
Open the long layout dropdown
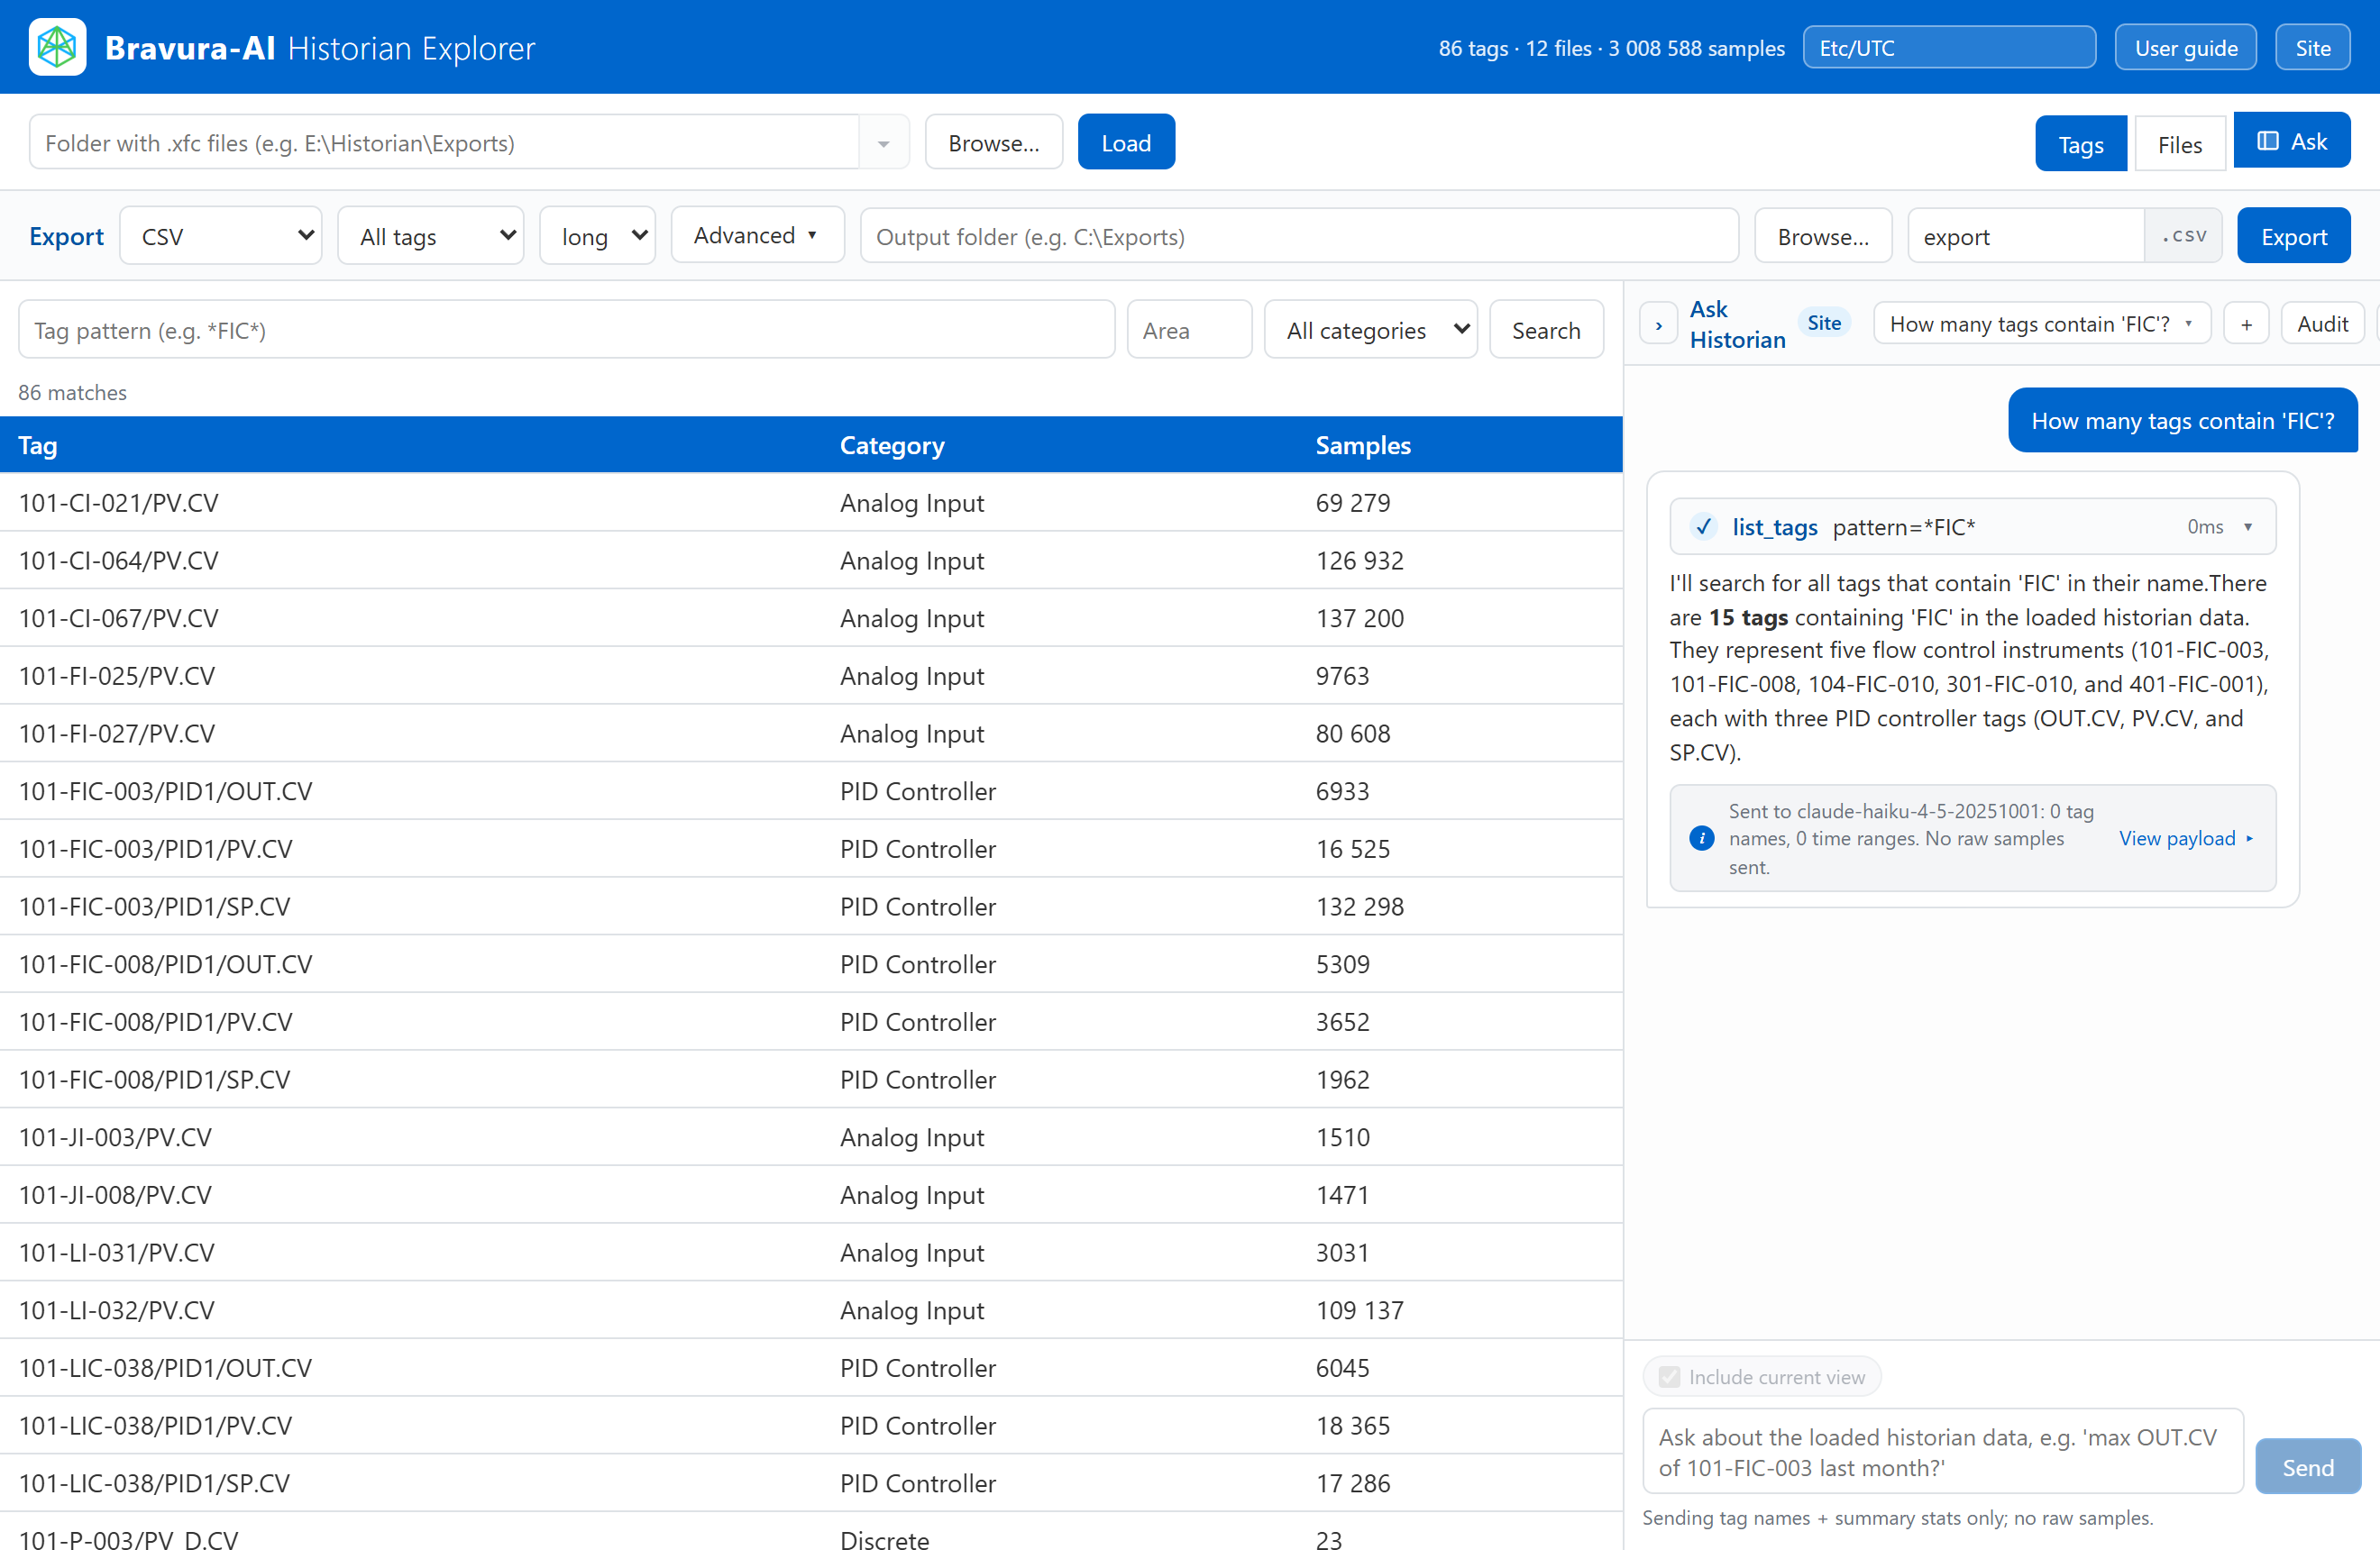tap(597, 236)
